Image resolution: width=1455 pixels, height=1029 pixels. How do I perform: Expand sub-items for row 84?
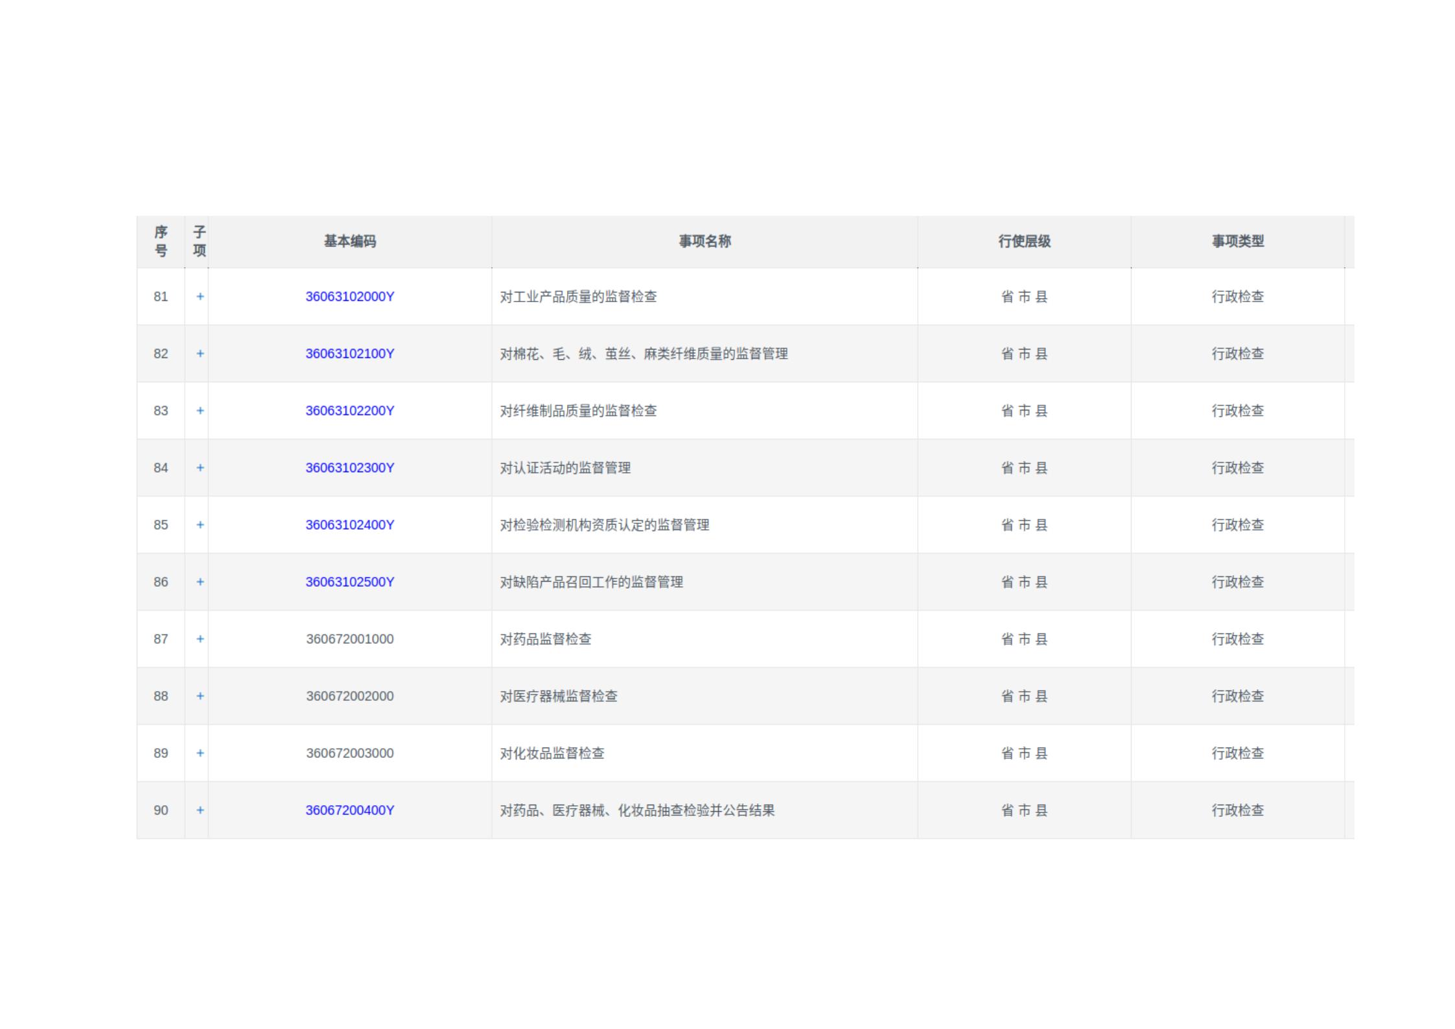point(200,467)
